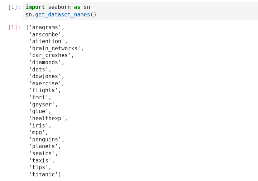The height and width of the screenshot is (181, 258).
Task: Click the 'geyser' entry in the output
Action: pyautogui.click(x=42, y=105)
